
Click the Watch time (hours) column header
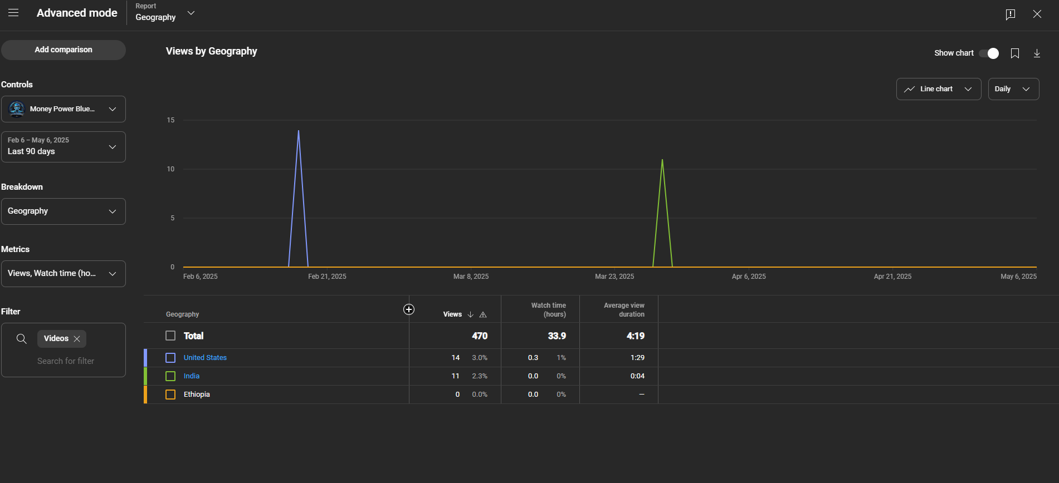(x=549, y=310)
